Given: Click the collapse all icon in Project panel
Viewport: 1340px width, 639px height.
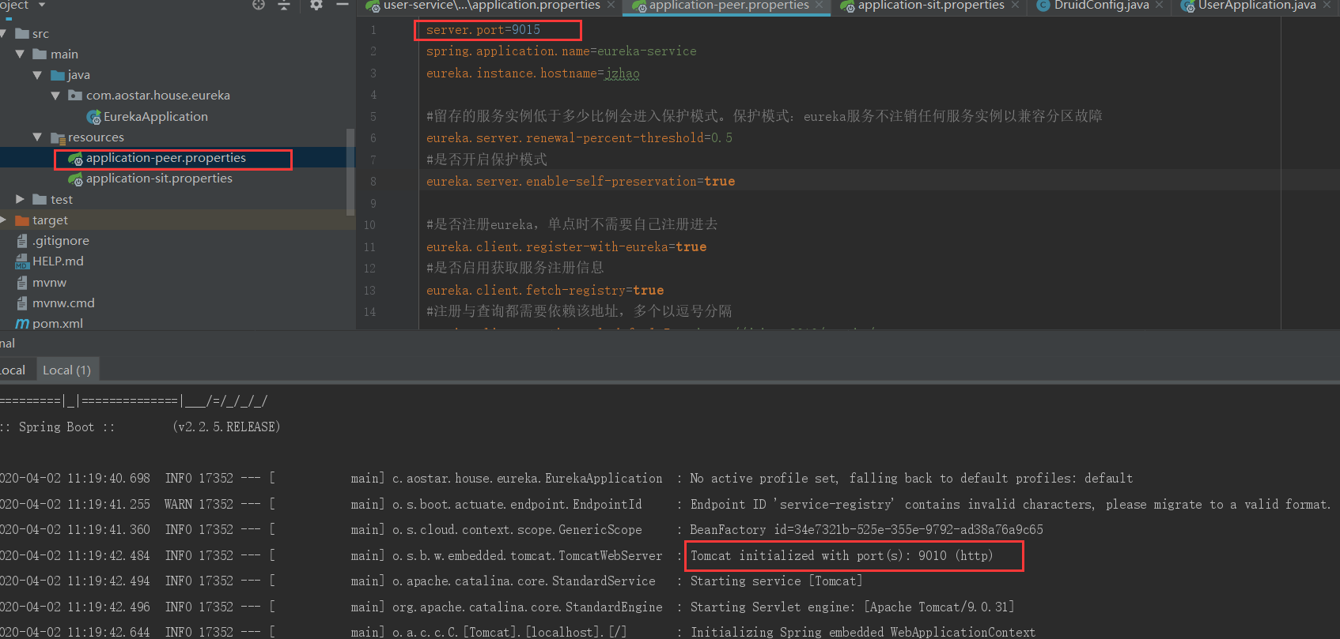Looking at the screenshot, I should pyautogui.click(x=284, y=5).
